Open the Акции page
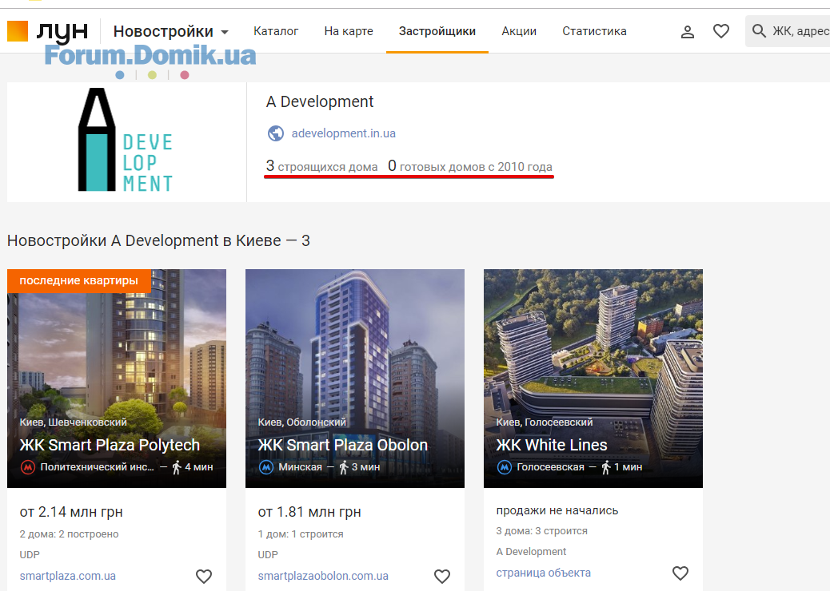This screenshot has height=591, width=830. (x=519, y=31)
